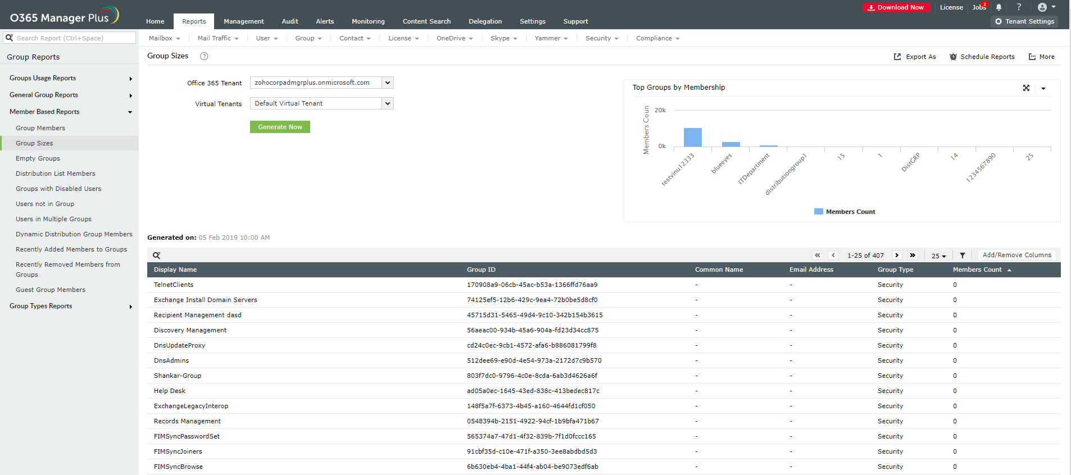Image resolution: width=1071 pixels, height=475 pixels.
Task: Open Schedule Reports
Action: (982, 57)
